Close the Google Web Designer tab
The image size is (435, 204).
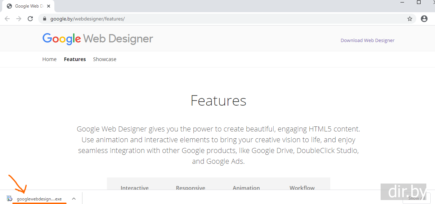(x=49, y=6)
